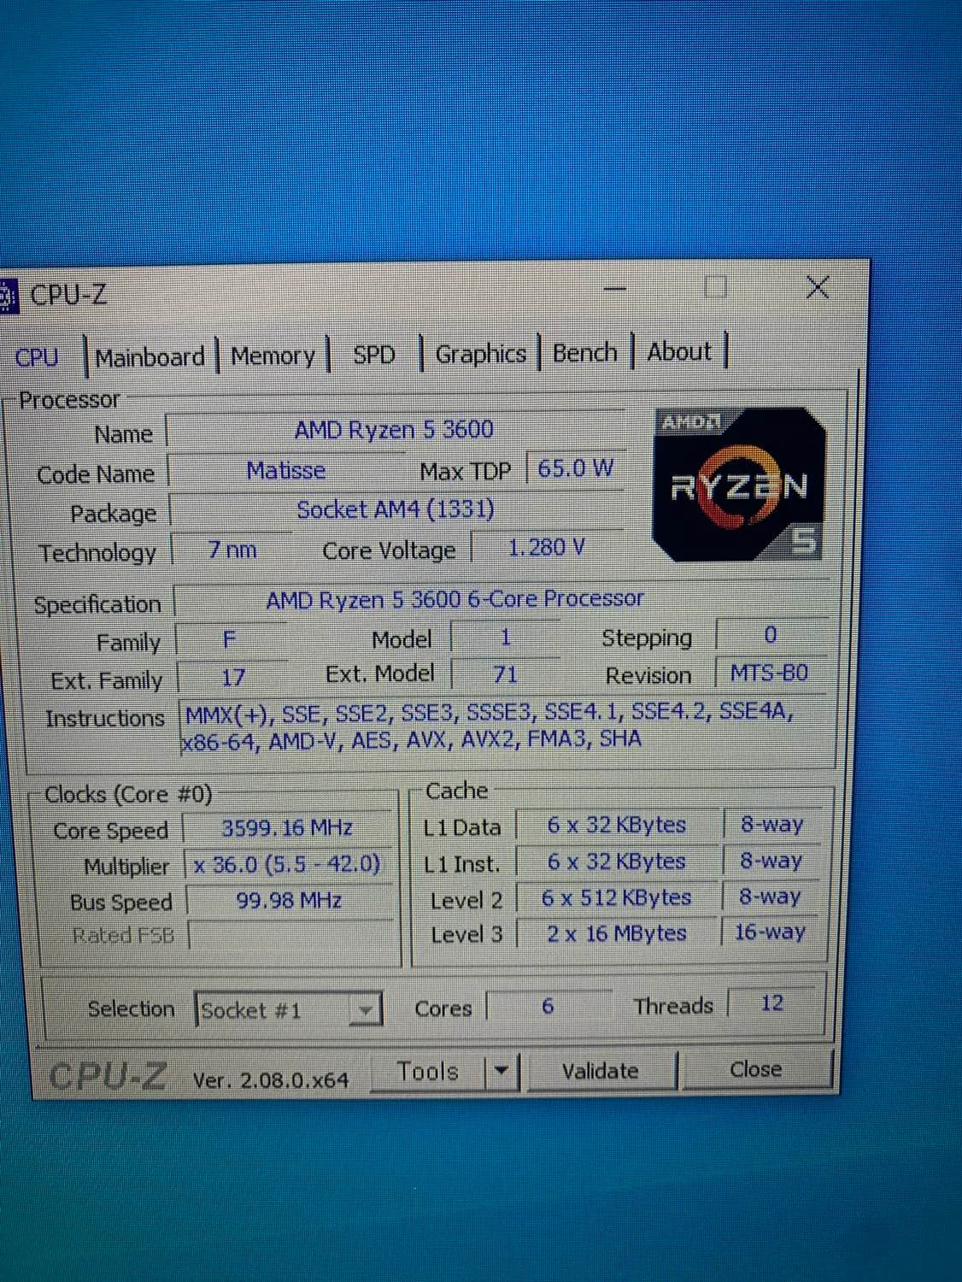Click the Level 3 cache size field
The height and width of the screenshot is (1282, 962).
click(x=617, y=932)
